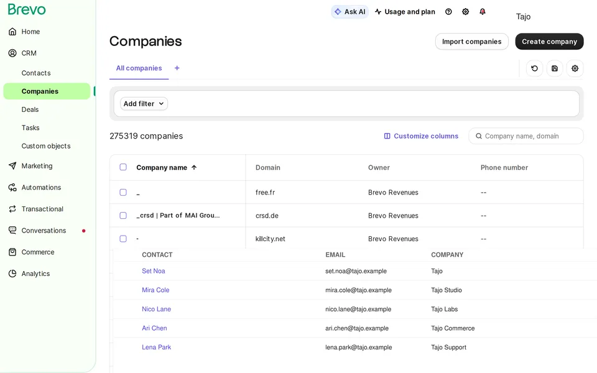The image size is (597, 373).
Task: Click the Brevo logo
Action: coord(27,9)
